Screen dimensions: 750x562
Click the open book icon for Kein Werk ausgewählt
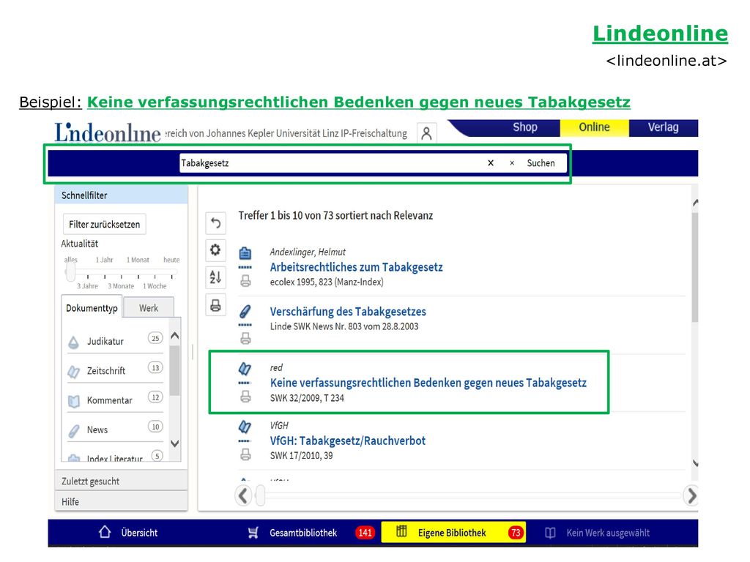[x=551, y=533]
